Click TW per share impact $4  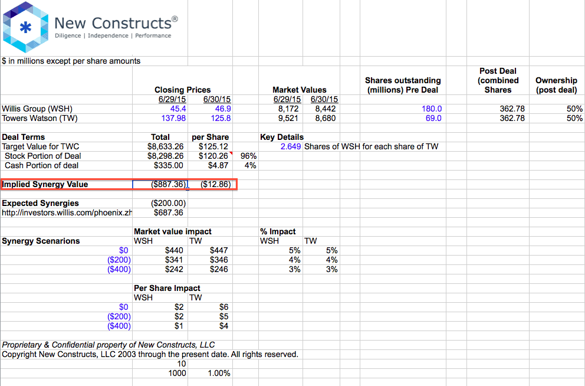[224, 326]
